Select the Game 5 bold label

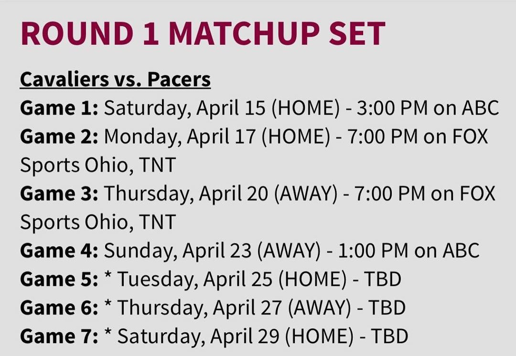coord(59,279)
